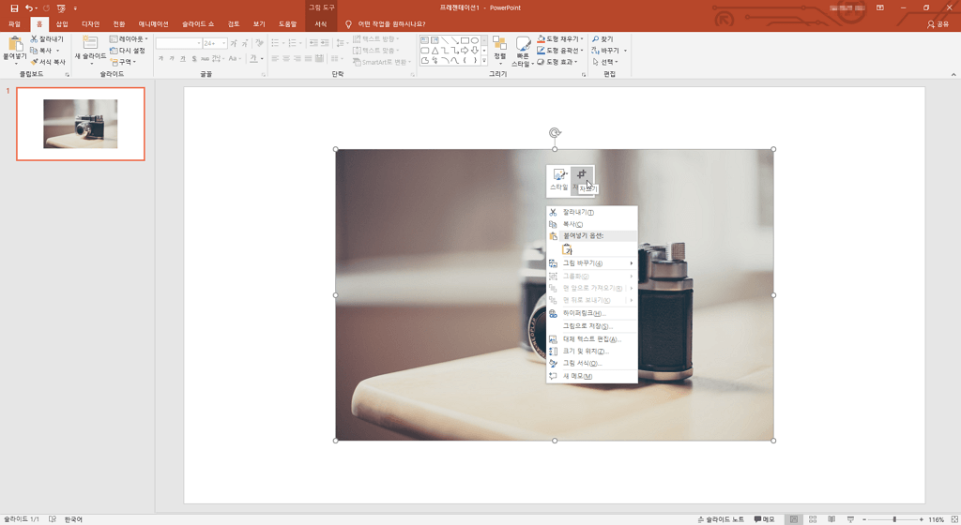Click 복사 copy button in ribbon
961x525 pixels.
(41, 51)
